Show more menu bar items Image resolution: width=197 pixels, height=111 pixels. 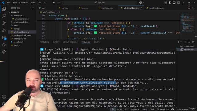point(45,2)
